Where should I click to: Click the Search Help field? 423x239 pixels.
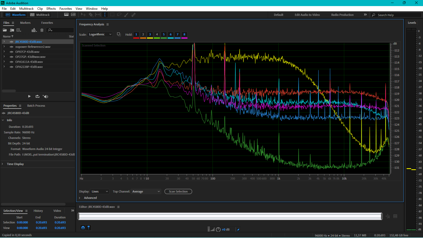coord(396,15)
